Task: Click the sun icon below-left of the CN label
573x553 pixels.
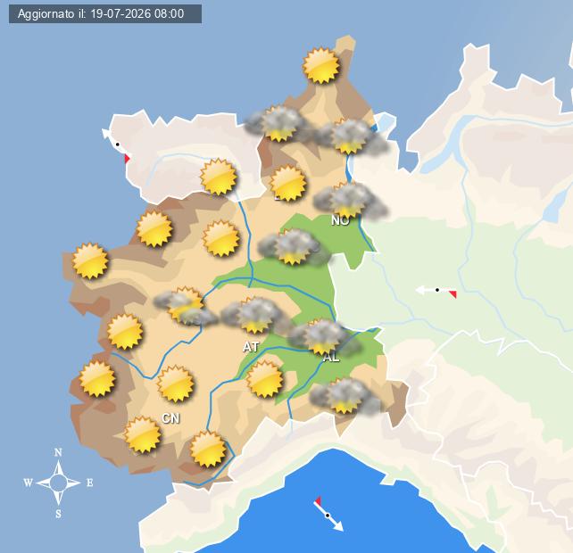Action: (x=143, y=434)
